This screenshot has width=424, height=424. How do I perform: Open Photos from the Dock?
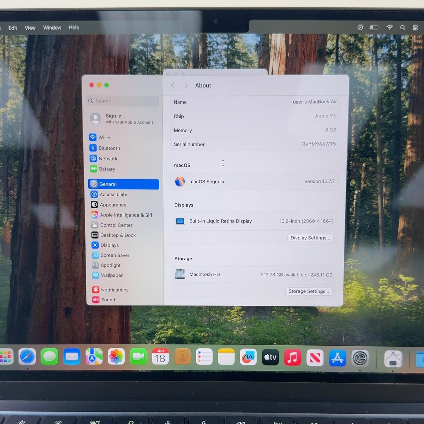116,357
